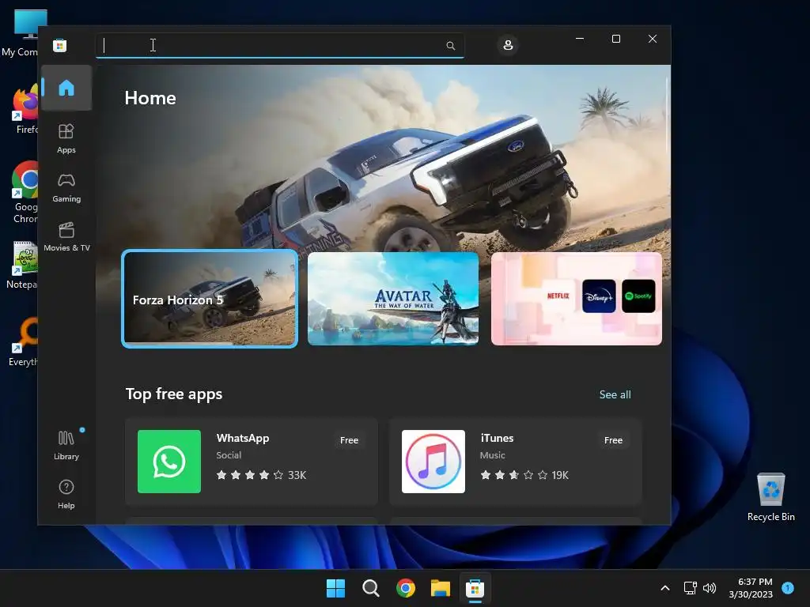This screenshot has height=607, width=810.
Task: Open Movies & TV section
Action: coord(66,236)
